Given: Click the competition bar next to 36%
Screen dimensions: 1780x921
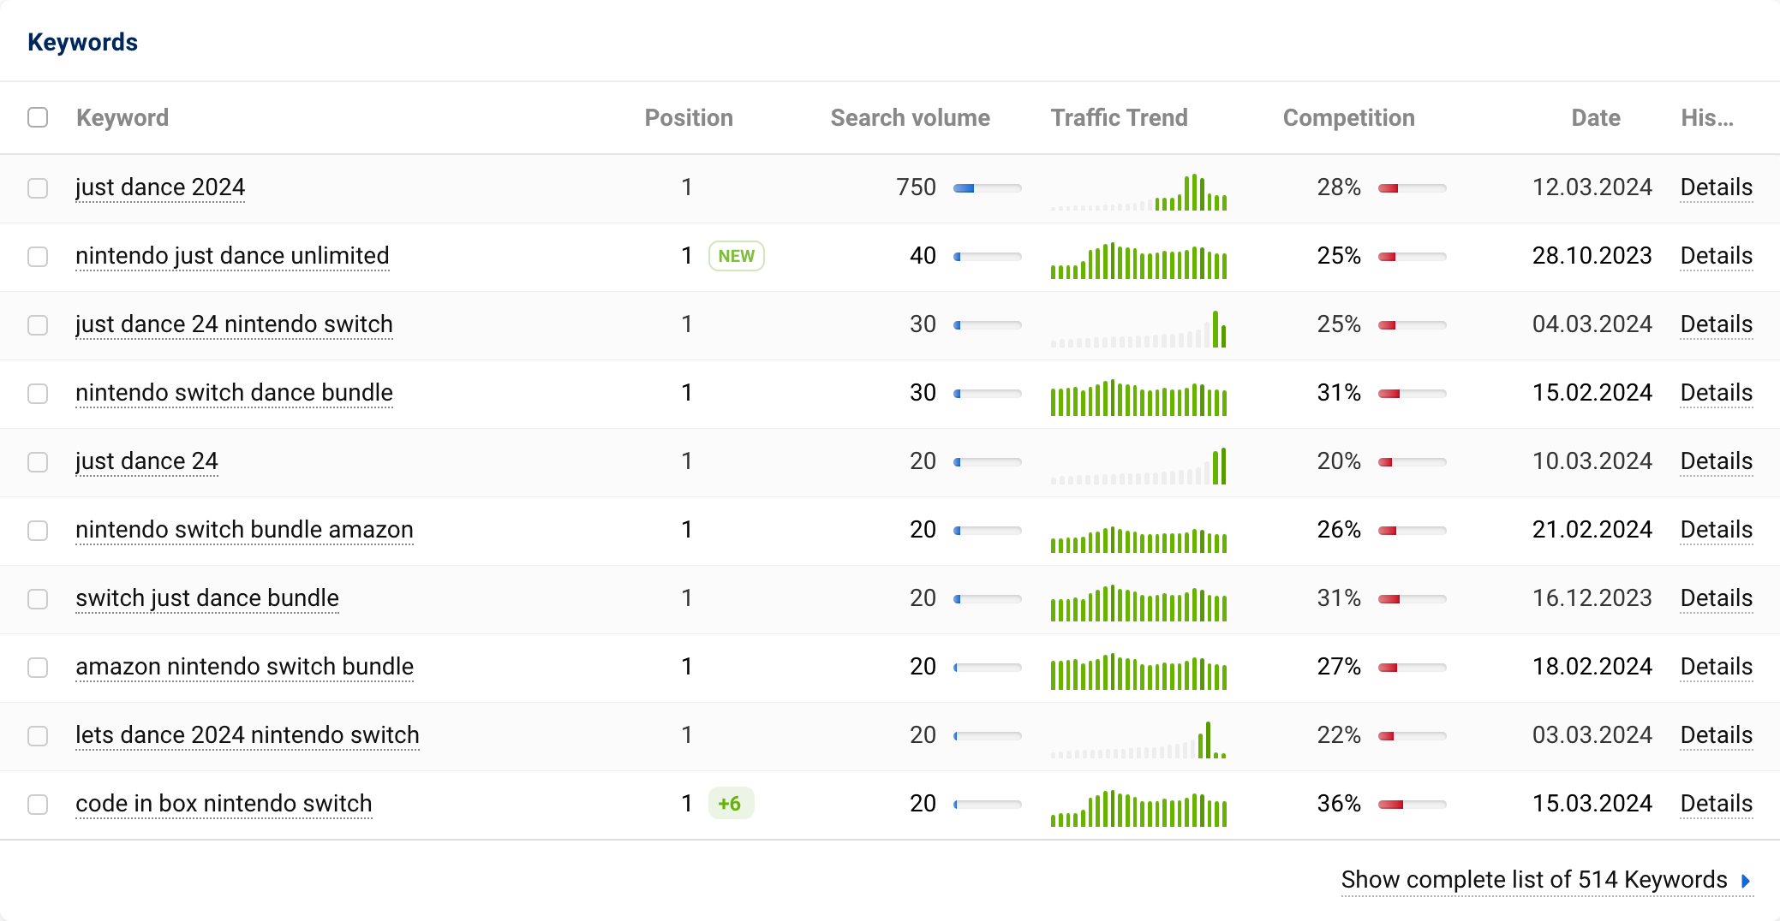Looking at the screenshot, I should pyautogui.click(x=1413, y=805).
